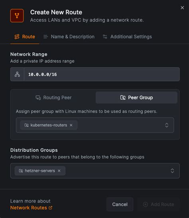
Task: Open the Additional Settings tab
Action: pyautogui.click(x=127, y=37)
